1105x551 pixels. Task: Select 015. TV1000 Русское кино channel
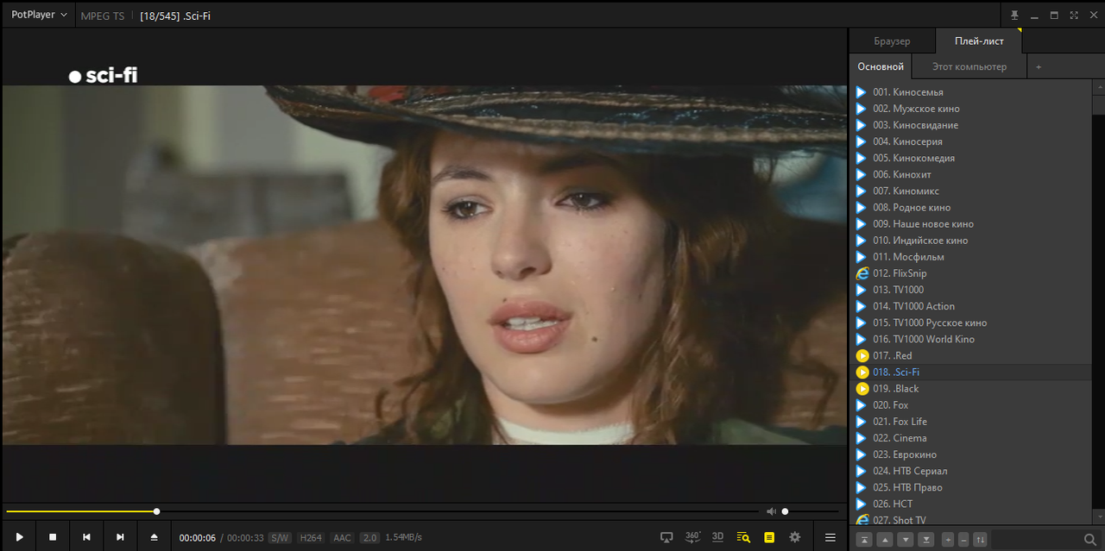click(x=970, y=322)
